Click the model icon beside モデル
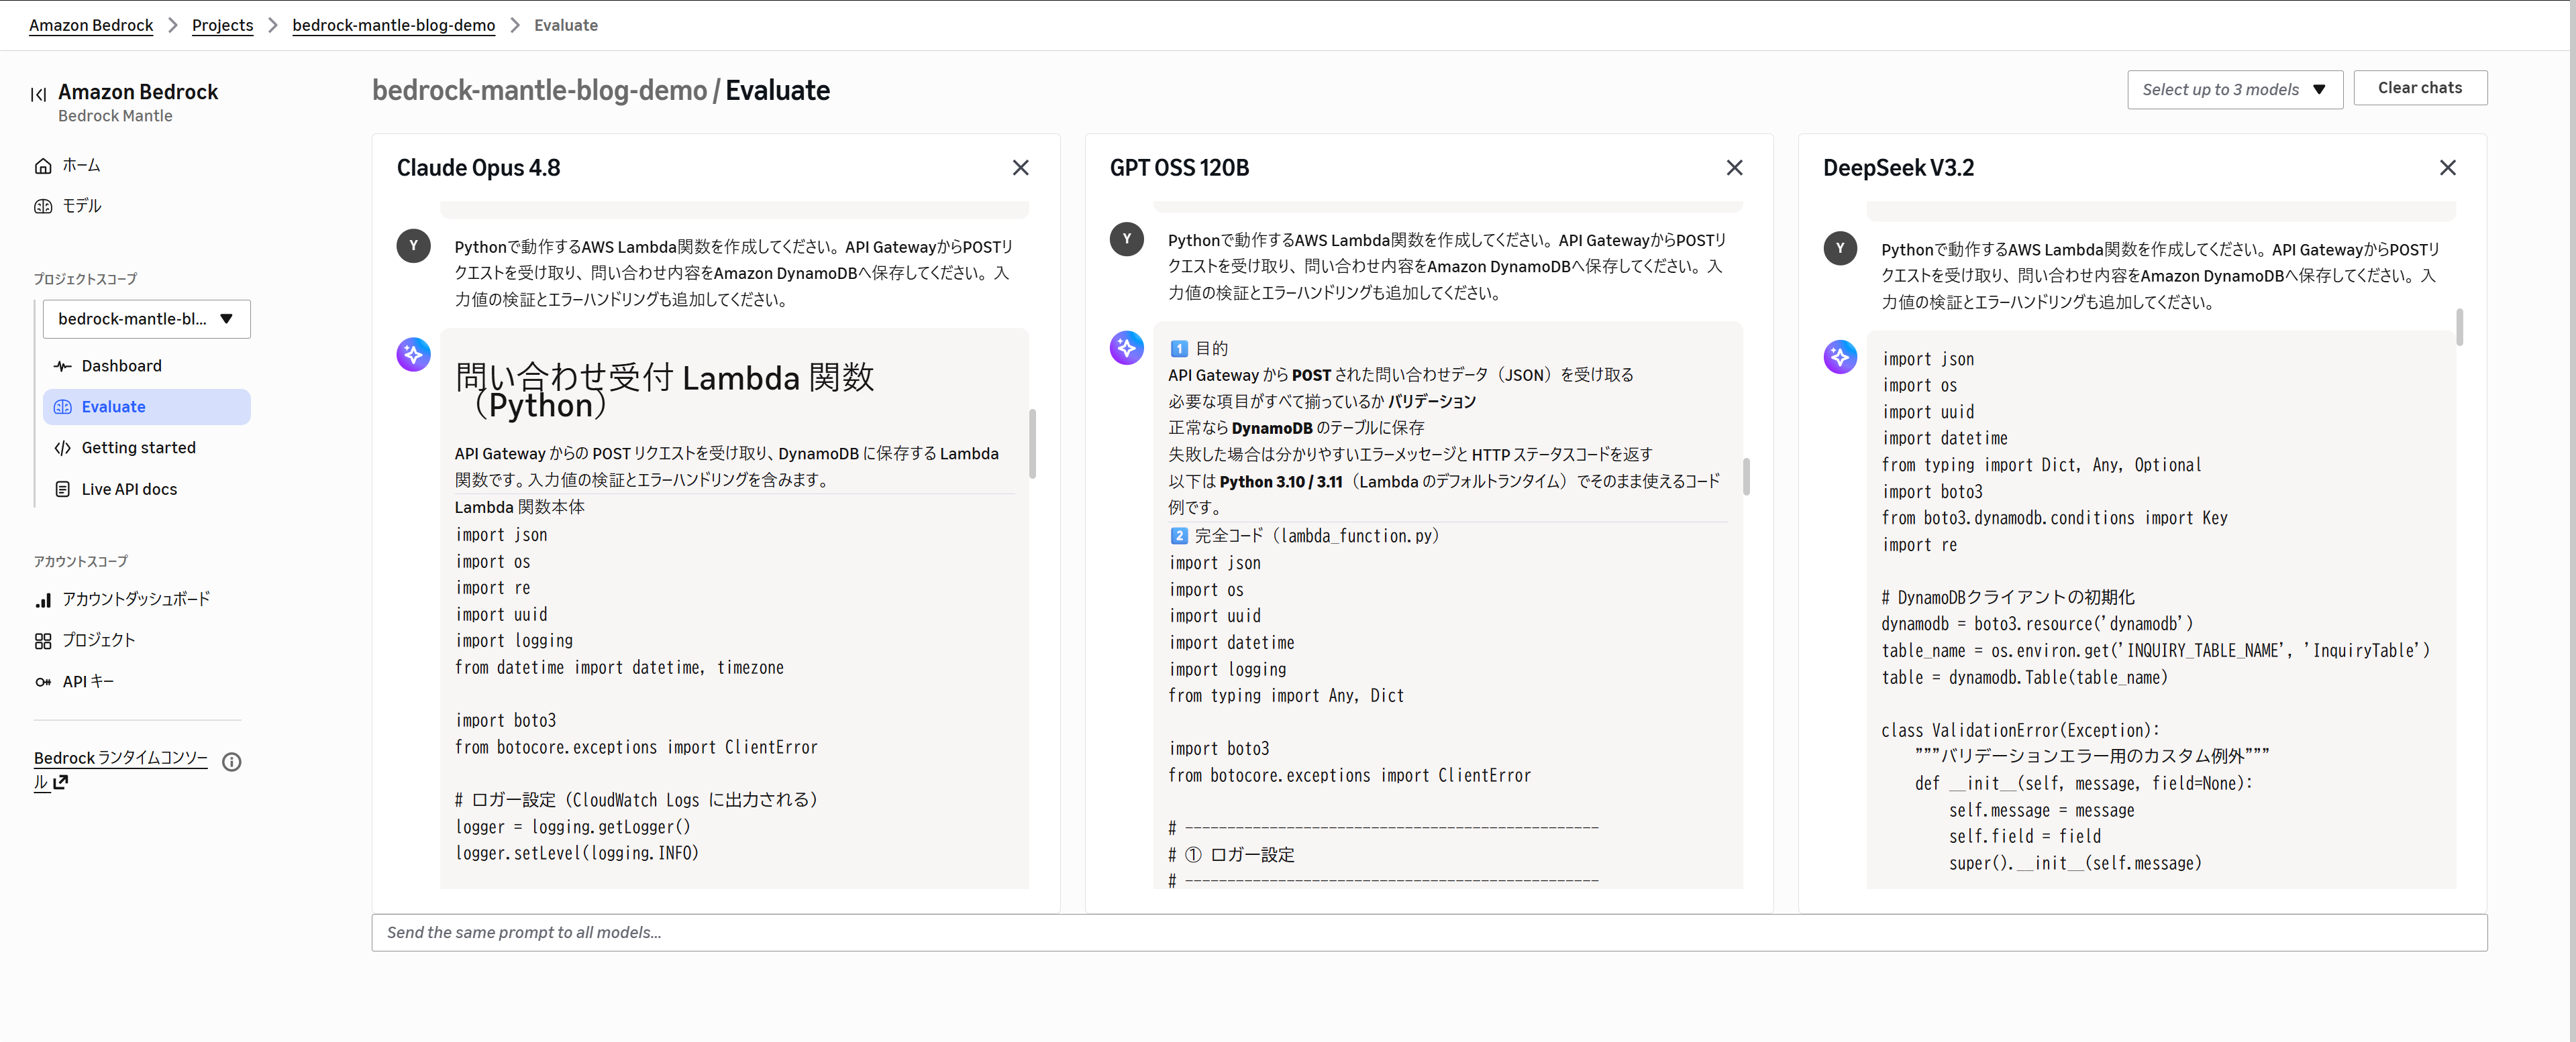 tap(43, 207)
